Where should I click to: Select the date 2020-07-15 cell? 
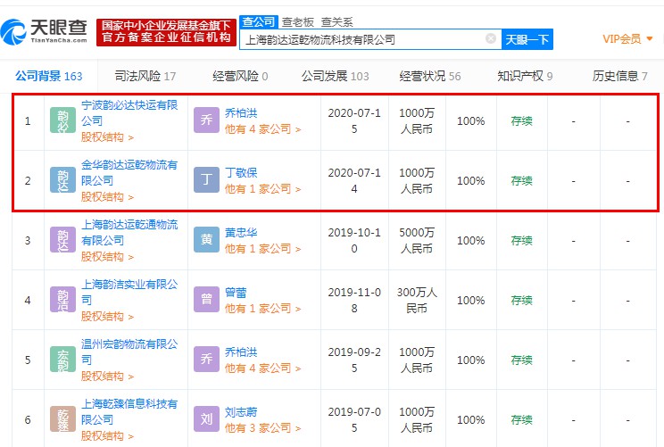354,121
